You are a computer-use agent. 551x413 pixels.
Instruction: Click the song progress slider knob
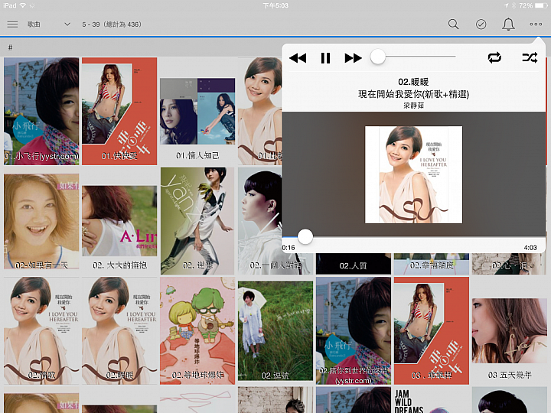click(305, 236)
